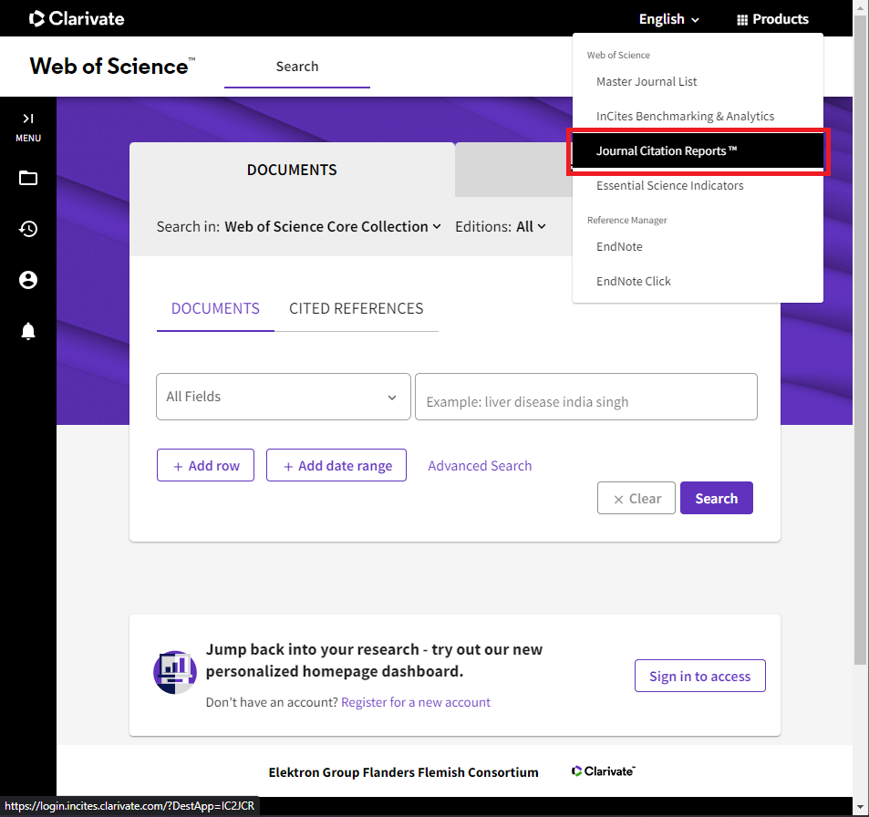
Task: Click the purple Search button
Action: (x=716, y=498)
